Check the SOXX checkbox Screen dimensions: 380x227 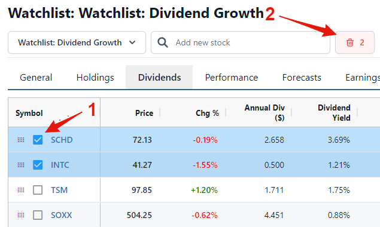pos(38,215)
